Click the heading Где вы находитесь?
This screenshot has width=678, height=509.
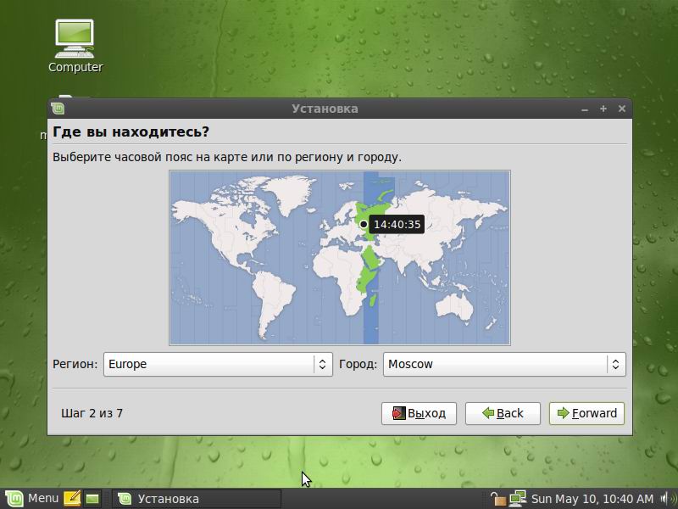tap(131, 131)
